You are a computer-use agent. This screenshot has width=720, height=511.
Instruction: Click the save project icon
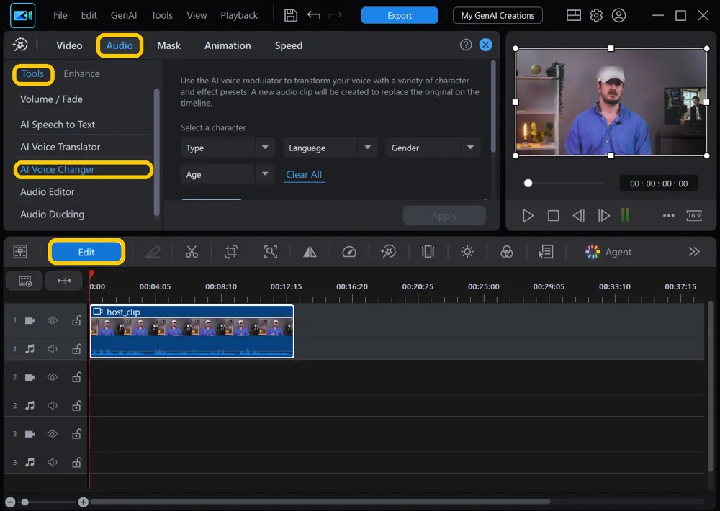click(x=291, y=15)
